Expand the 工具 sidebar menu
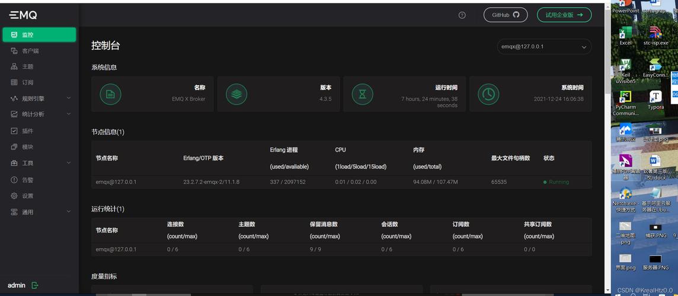This screenshot has width=678, height=296. coord(39,163)
